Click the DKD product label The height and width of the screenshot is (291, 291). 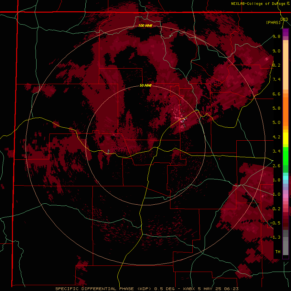coord(284,19)
